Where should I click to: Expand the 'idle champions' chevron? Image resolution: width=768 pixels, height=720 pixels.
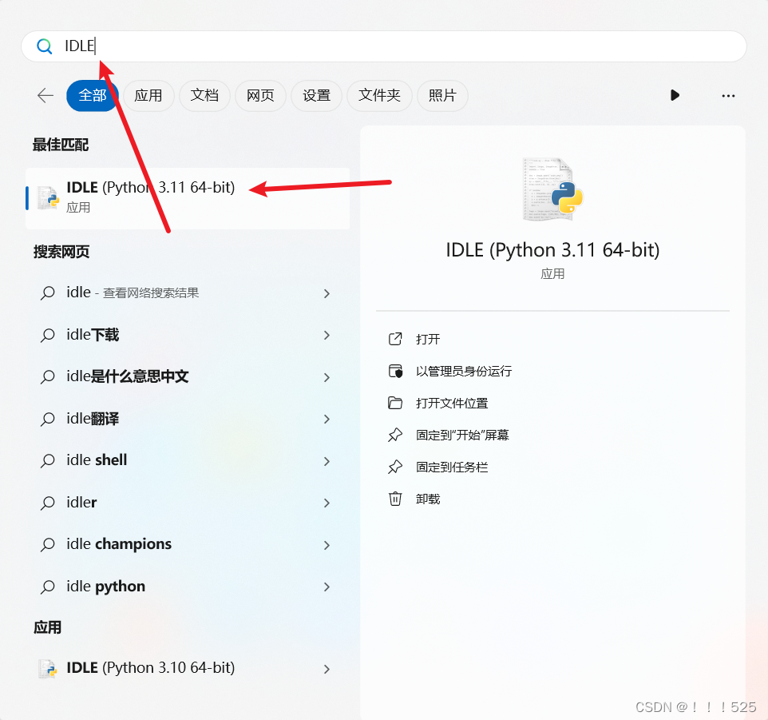(x=327, y=545)
